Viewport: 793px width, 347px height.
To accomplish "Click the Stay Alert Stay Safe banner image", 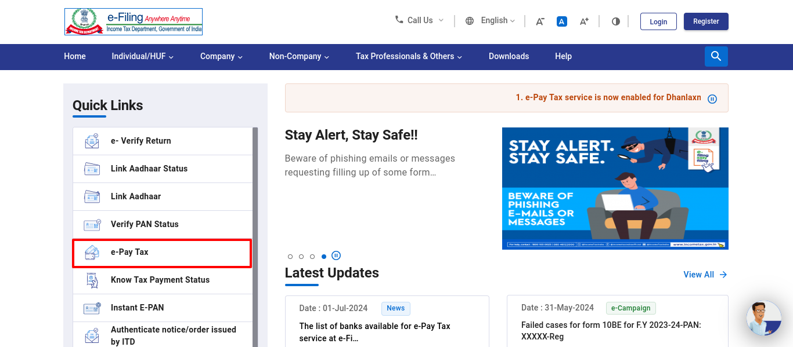I will coord(615,188).
